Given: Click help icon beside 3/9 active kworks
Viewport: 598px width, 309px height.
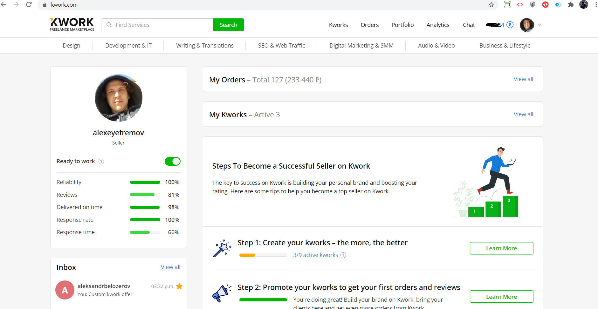Looking at the screenshot, I should pos(343,255).
